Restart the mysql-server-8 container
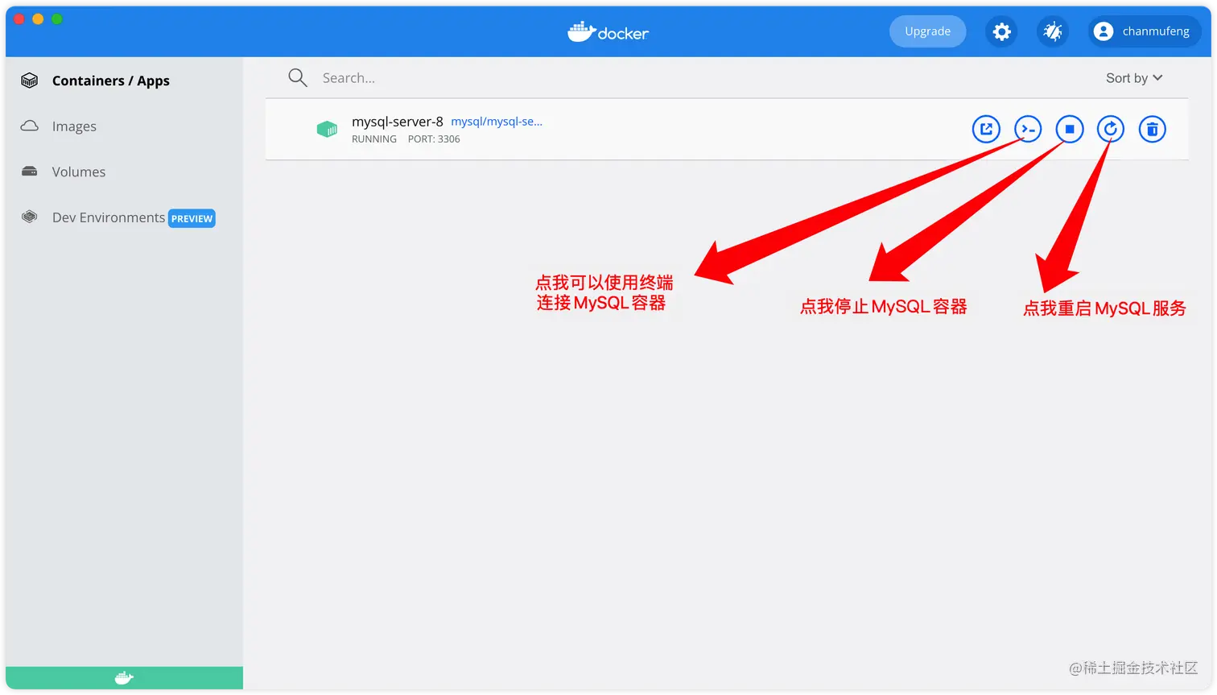This screenshot has width=1217, height=695. (1111, 129)
